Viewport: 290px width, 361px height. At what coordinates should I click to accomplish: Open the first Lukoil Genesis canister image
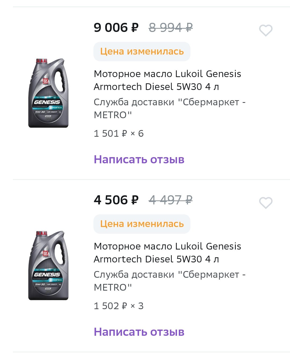48,93
